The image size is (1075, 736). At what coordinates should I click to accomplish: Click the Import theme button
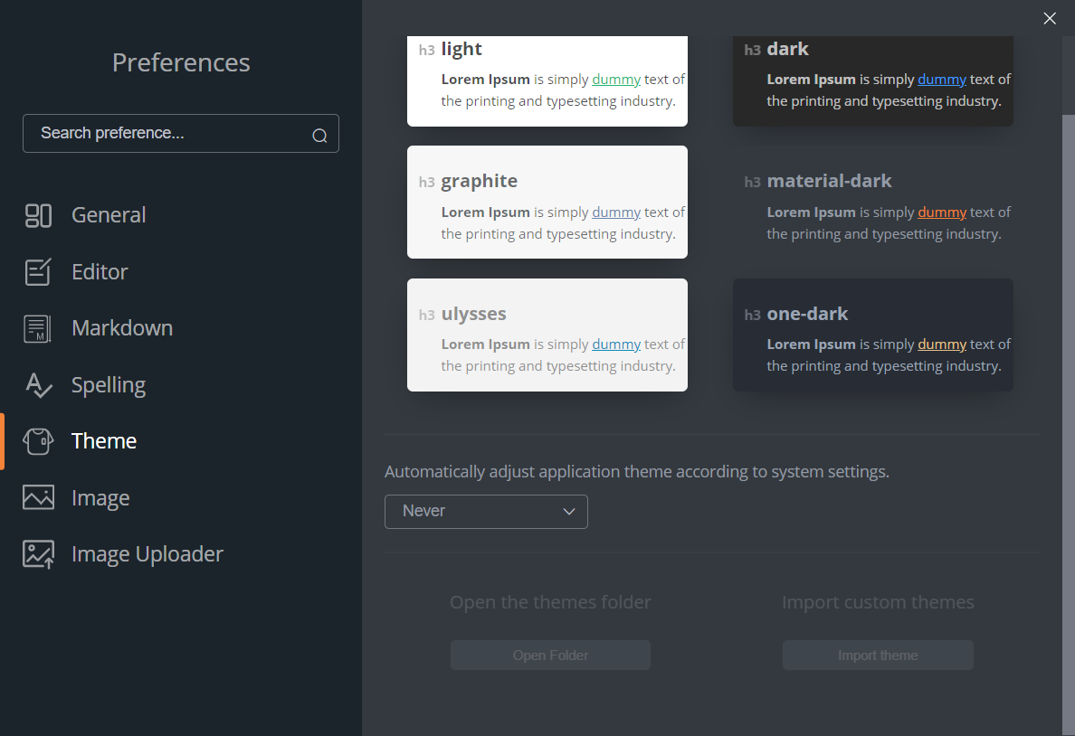tap(878, 656)
